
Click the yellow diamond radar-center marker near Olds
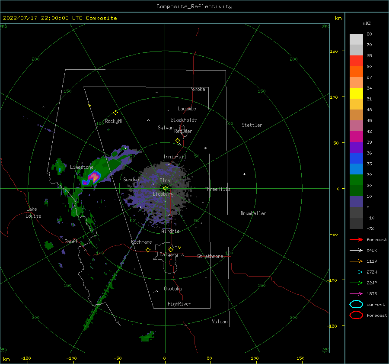165,188
